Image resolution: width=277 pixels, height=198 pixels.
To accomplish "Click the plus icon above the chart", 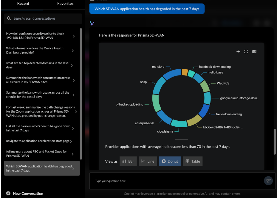I will coord(238,51).
